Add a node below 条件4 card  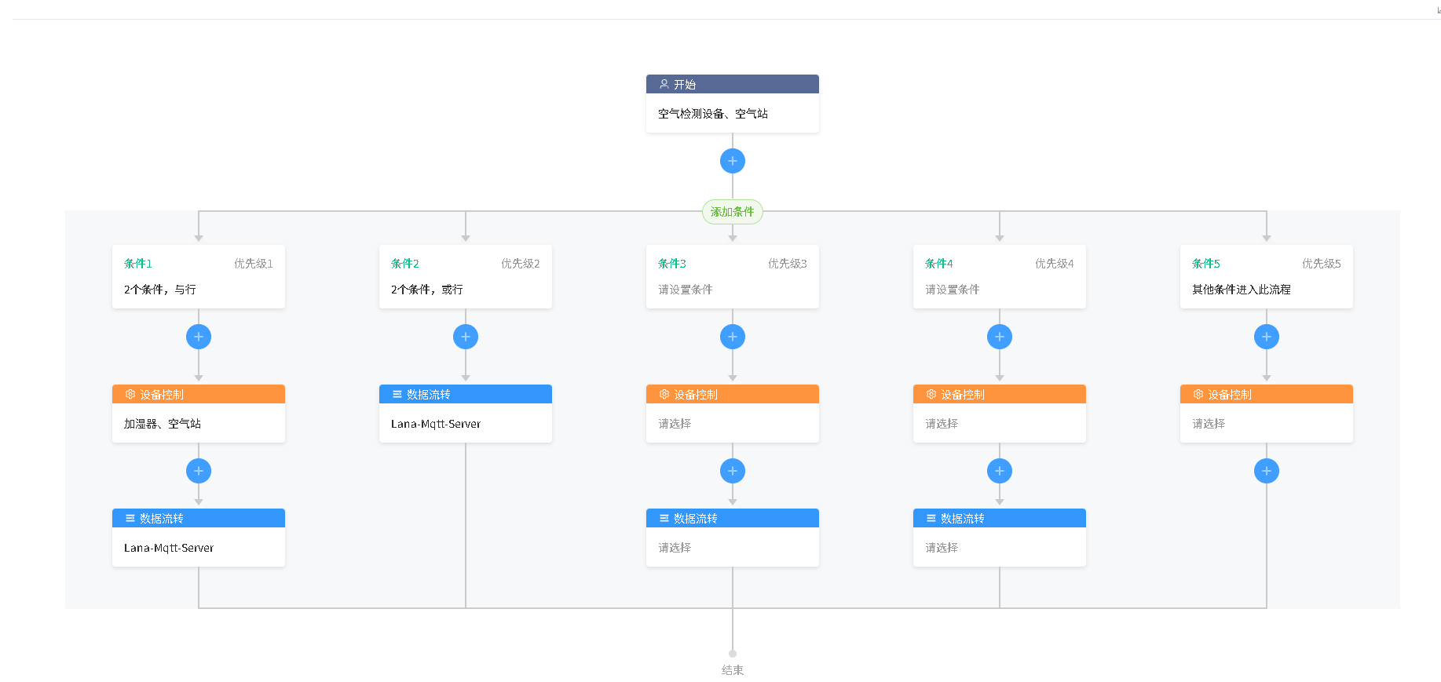pyautogui.click(x=999, y=337)
